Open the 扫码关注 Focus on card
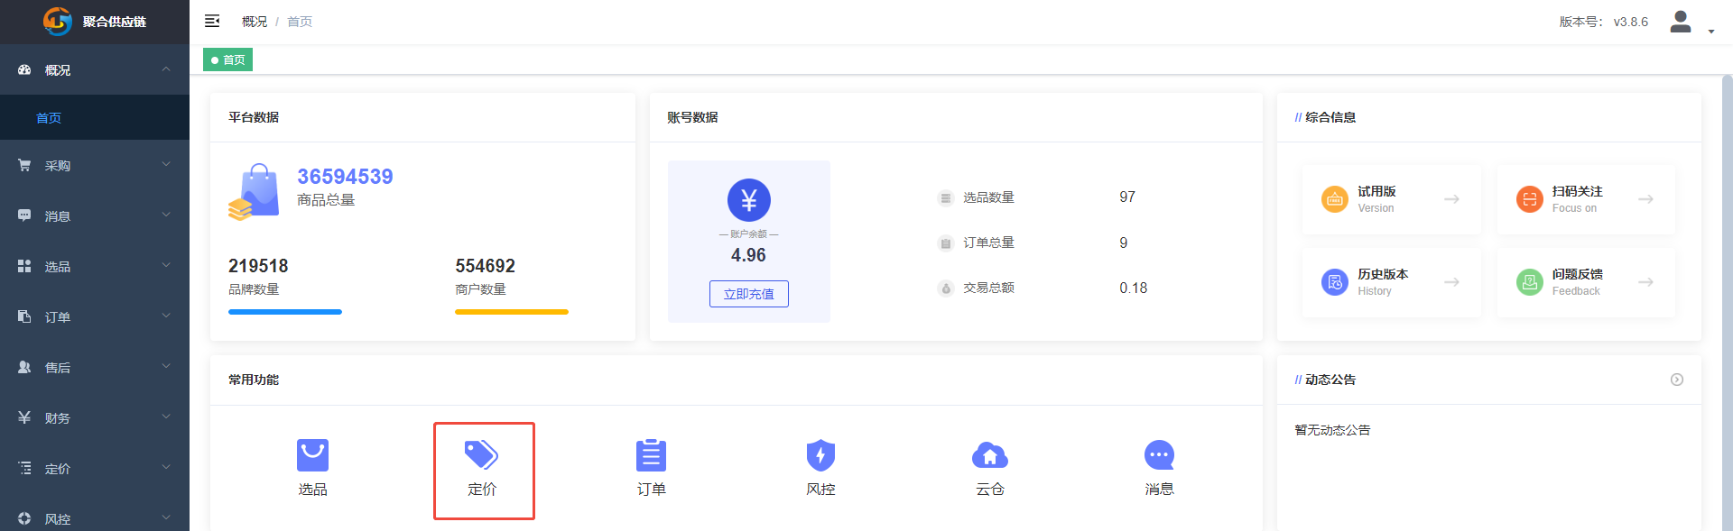 [x=1586, y=199]
